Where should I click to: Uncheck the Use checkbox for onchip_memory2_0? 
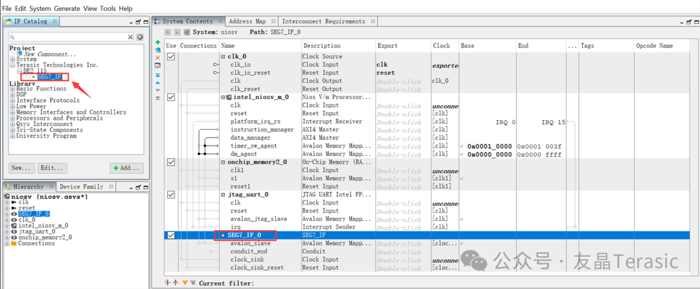coord(171,162)
